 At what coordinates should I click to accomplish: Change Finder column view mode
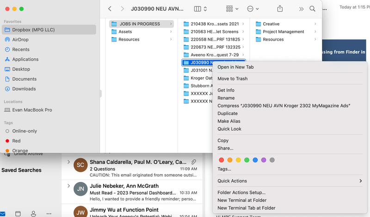(200, 9)
